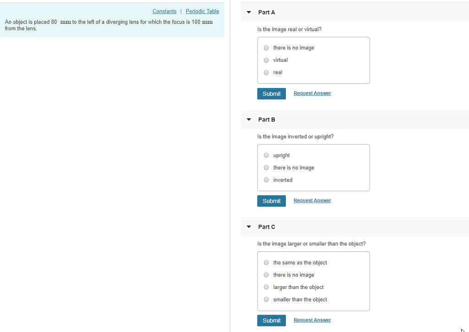This screenshot has width=469, height=332.
Task: Request the answer for Part A
Action: point(312,93)
